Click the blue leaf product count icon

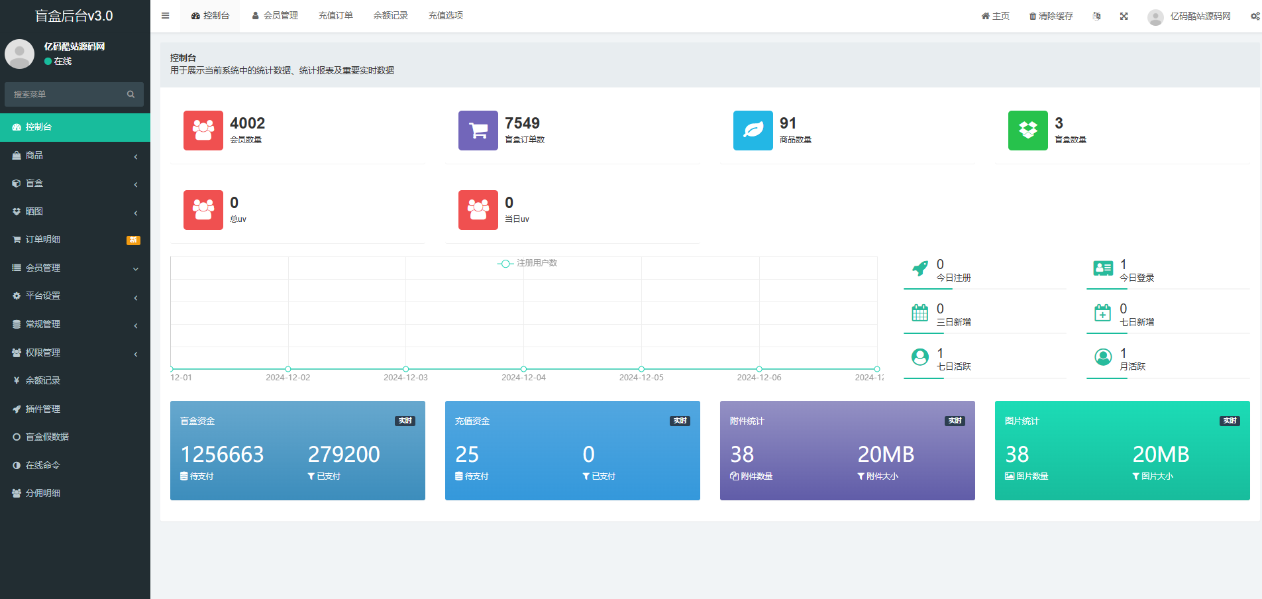[x=753, y=131]
